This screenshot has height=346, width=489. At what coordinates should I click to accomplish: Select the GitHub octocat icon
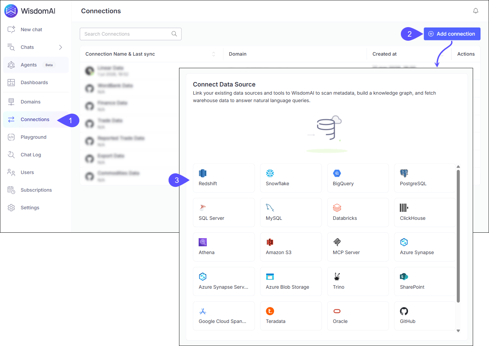click(x=404, y=311)
